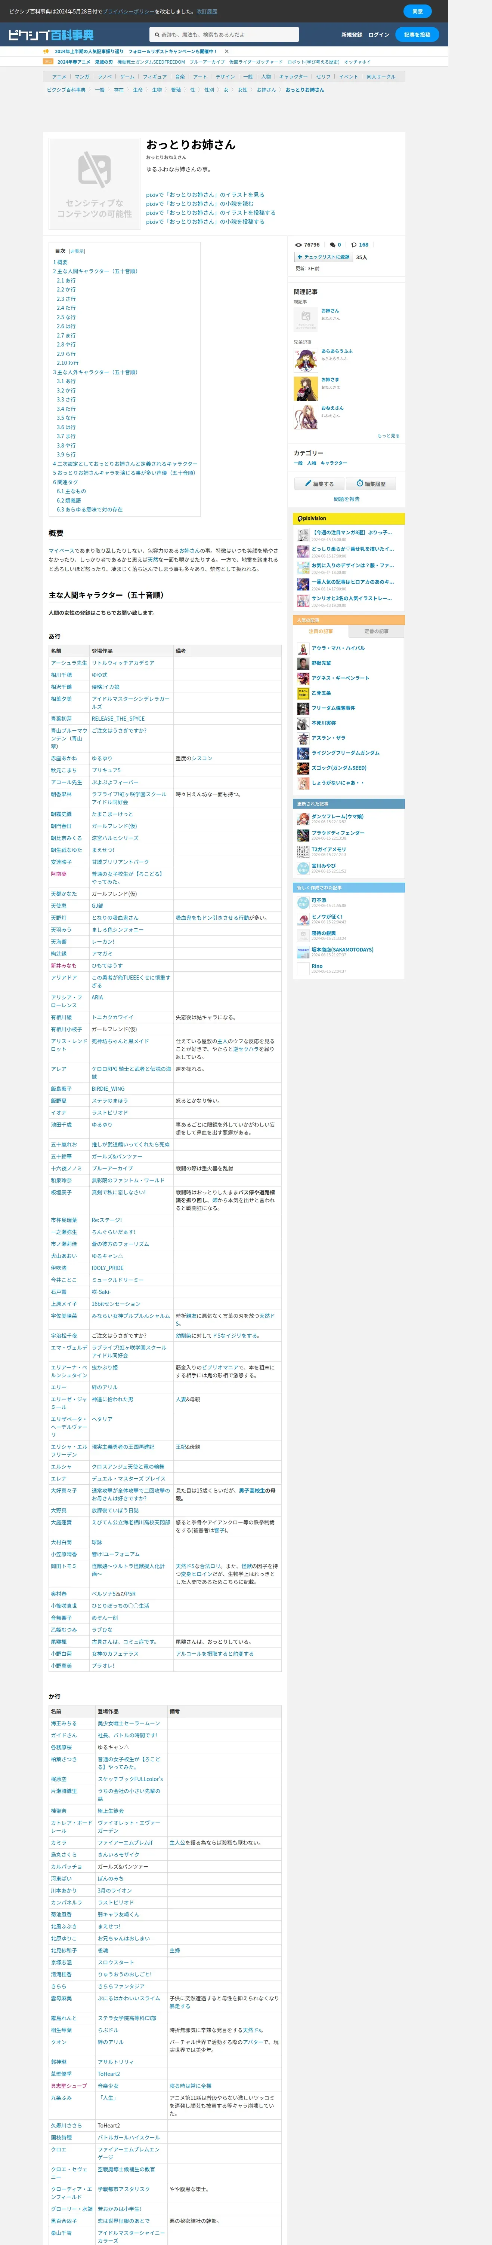Jump to 1 概要 in contents
492x2245 pixels.
[x=60, y=262]
